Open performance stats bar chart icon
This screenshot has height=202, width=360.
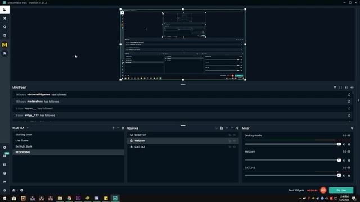point(13,190)
